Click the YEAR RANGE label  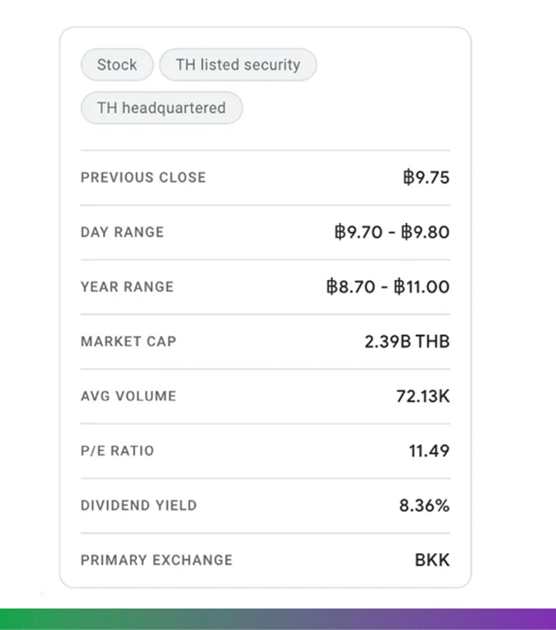(x=127, y=286)
